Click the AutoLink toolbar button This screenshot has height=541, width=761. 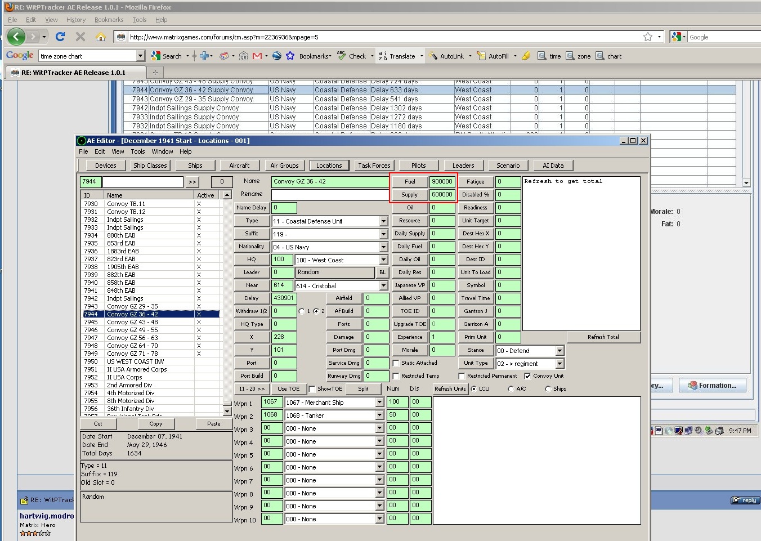447,56
